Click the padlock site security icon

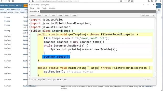point(33,1)
